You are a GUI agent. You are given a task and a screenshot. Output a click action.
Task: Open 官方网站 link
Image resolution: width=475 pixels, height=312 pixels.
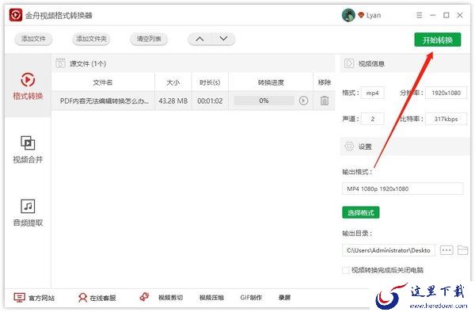34,298
